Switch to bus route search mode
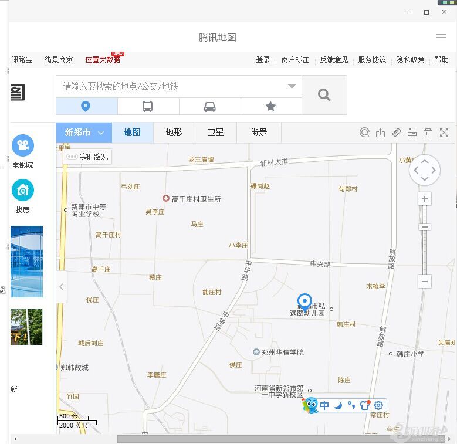457x444 pixels. tap(148, 106)
